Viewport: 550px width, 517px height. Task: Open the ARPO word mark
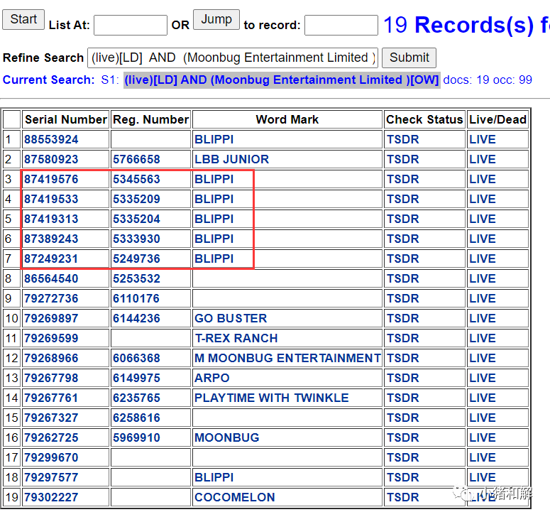[x=212, y=378]
